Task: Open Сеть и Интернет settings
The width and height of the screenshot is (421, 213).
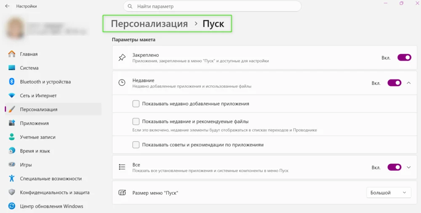Action: pos(53,96)
